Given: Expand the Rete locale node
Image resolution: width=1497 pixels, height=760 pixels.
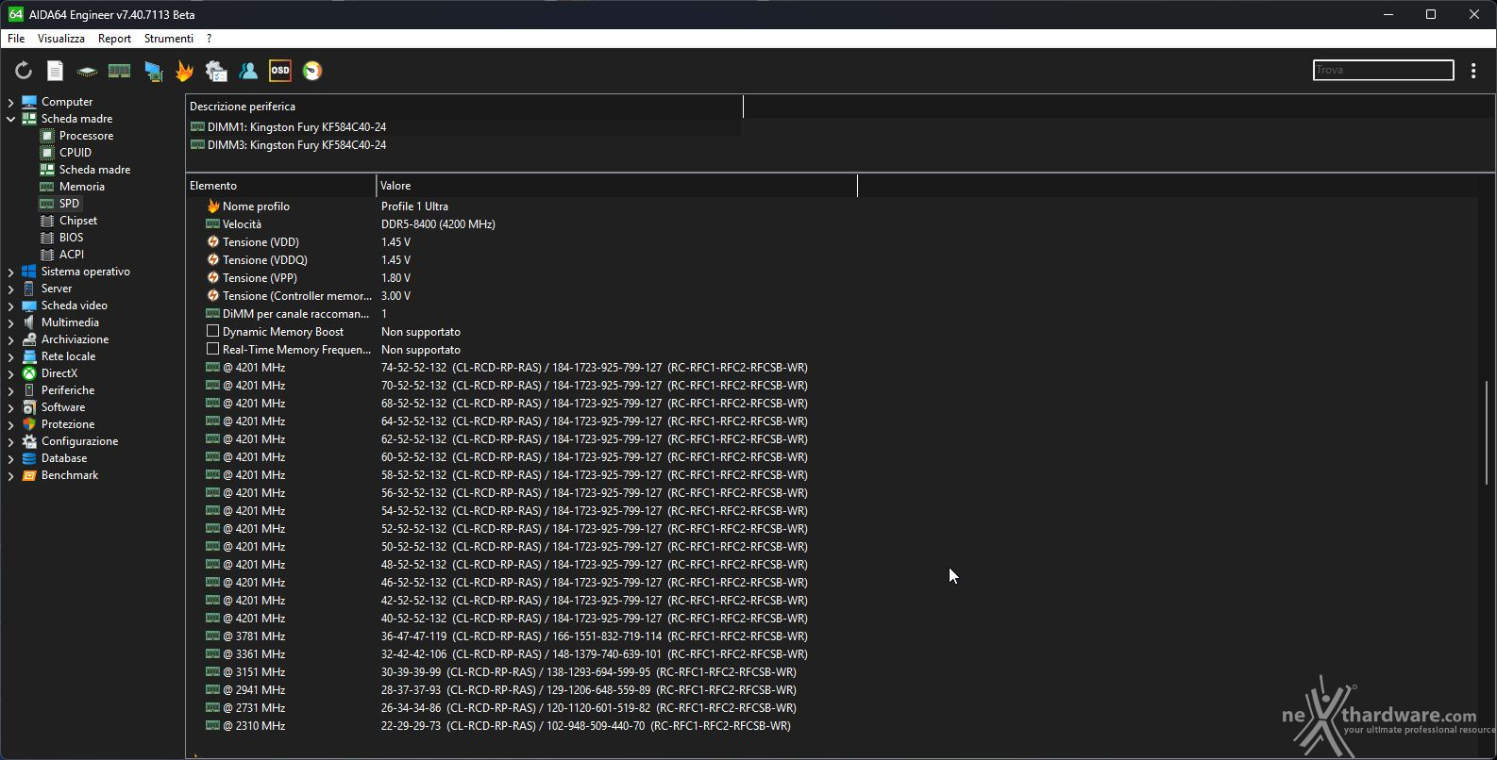Looking at the screenshot, I should (x=10, y=356).
